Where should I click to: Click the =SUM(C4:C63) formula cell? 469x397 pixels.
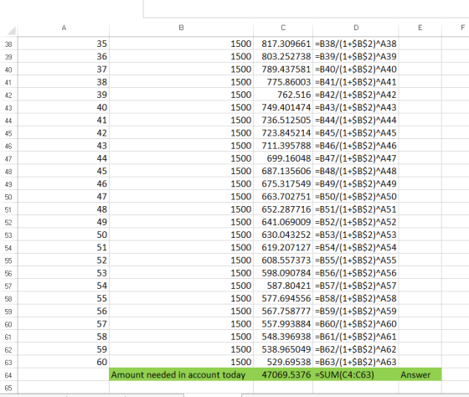(356, 375)
